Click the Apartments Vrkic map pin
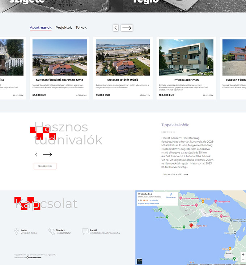 pyautogui.click(x=196, y=205)
